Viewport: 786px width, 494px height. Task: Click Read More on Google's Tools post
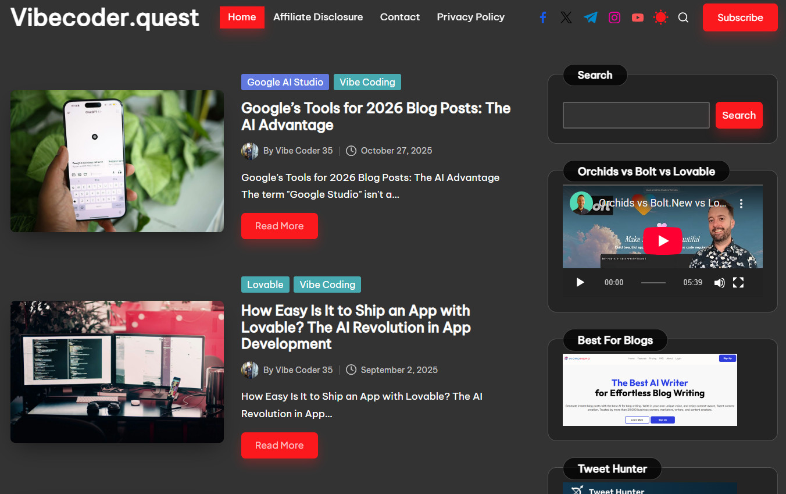click(280, 226)
